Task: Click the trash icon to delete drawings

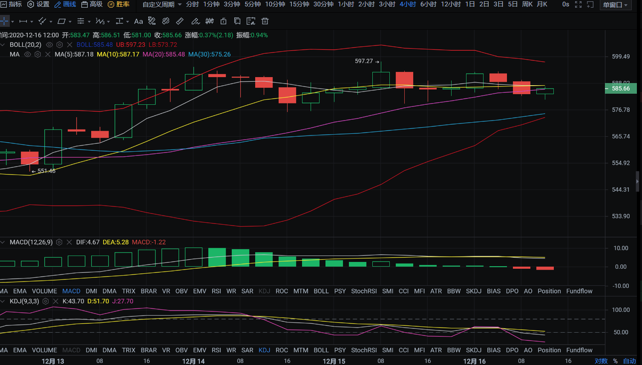Action: tap(265, 21)
